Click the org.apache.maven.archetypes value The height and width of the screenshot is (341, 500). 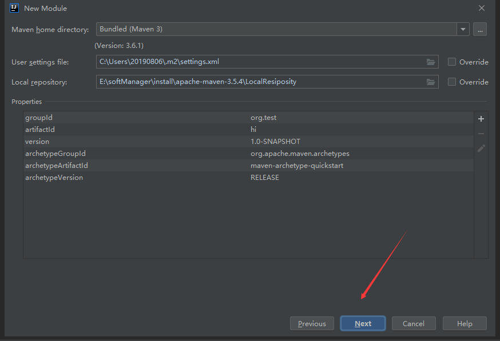tap(300, 154)
